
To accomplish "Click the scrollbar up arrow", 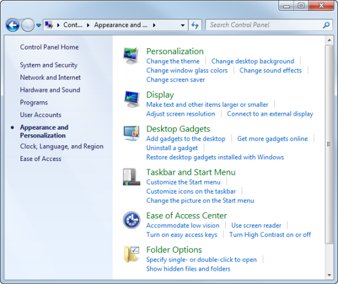I will (x=329, y=40).
